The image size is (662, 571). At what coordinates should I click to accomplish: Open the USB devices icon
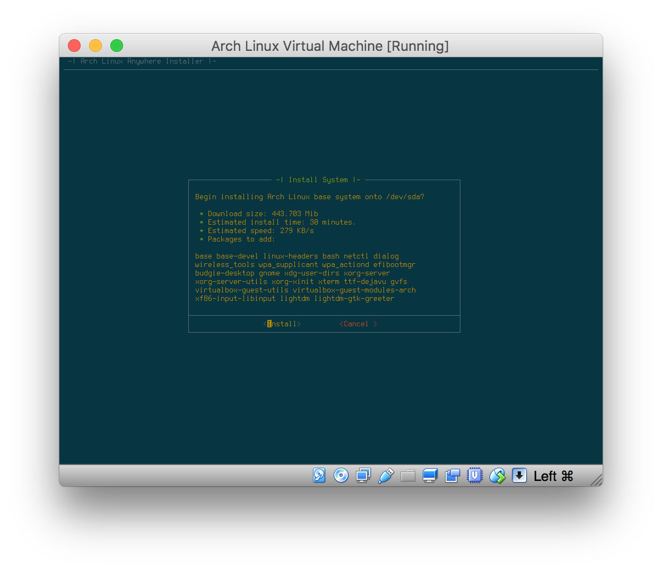click(x=386, y=475)
